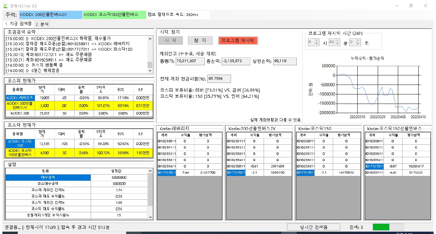Select log line '[16:00:00] 코스피 변동폭 큼'
The height and width of the screenshot is (234, 436).
click(x=34, y=65)
